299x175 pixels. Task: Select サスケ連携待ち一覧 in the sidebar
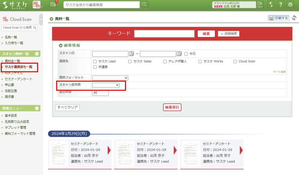(x=19, y=67)
